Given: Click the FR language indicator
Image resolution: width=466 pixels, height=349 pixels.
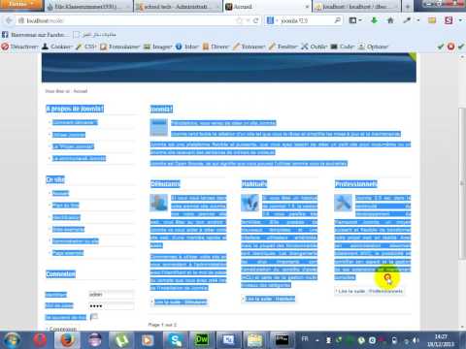Looking at the screenshot, I should (x=305, y=339).
